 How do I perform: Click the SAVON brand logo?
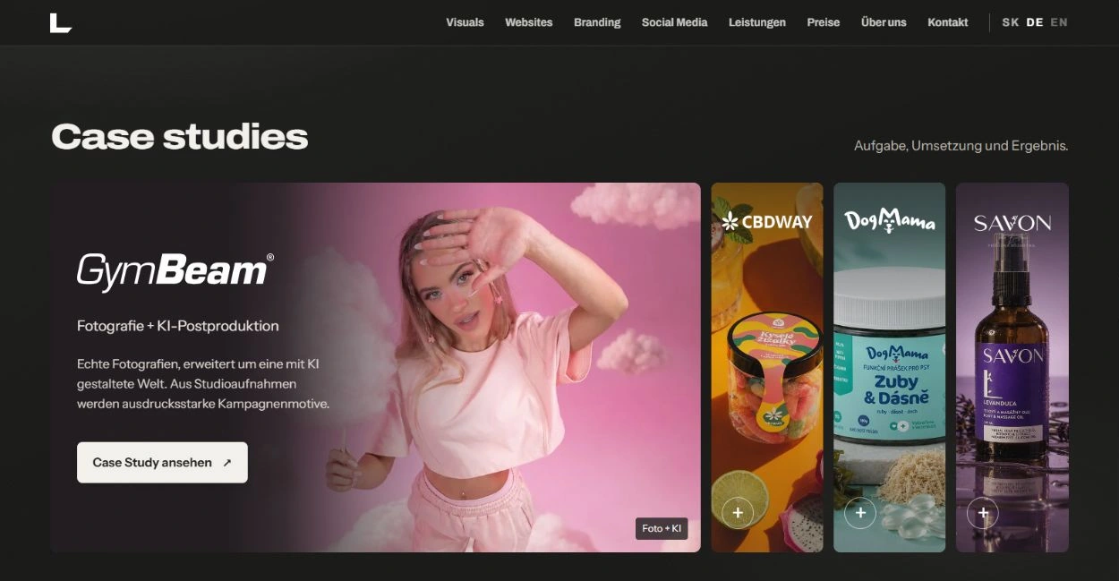[1012, 225]
